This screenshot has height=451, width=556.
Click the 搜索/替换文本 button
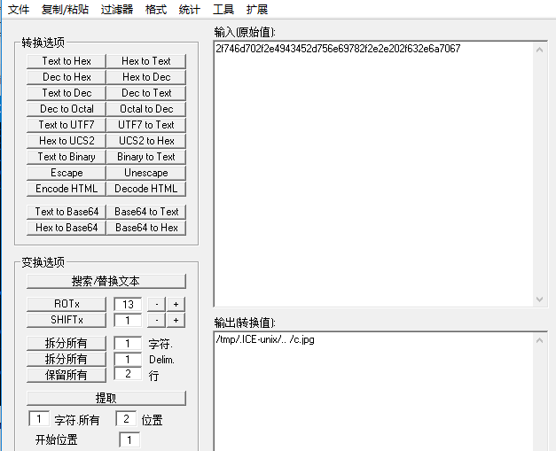coord(106,281)
